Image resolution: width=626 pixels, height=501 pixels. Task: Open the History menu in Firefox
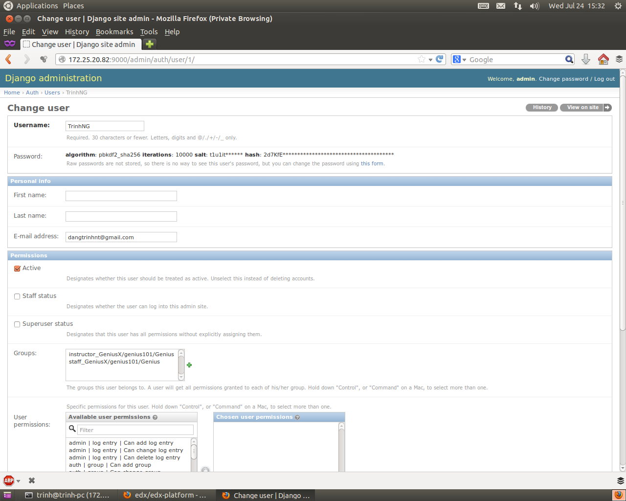pos(77,32)
